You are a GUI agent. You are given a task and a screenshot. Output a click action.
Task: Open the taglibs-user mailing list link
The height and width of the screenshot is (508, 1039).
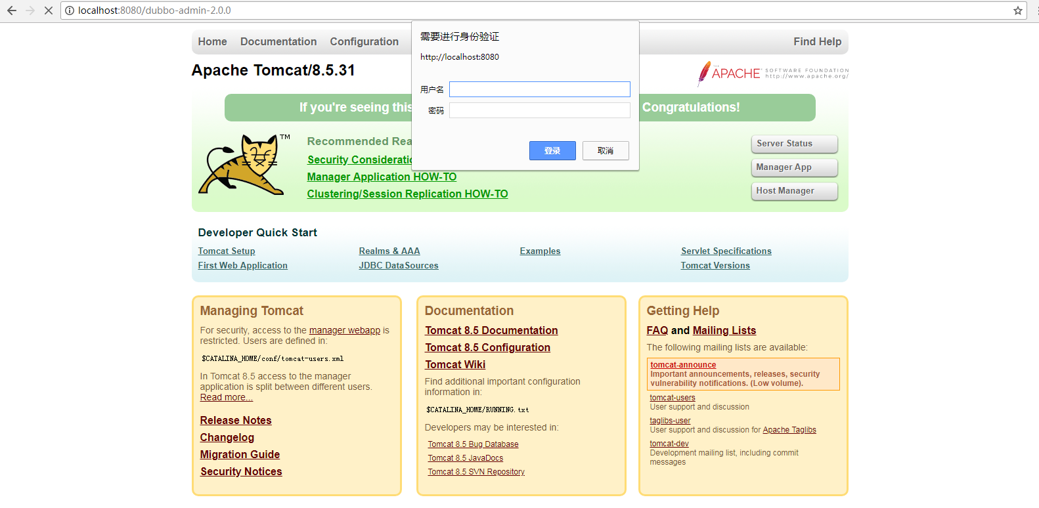tap(671, 421)
